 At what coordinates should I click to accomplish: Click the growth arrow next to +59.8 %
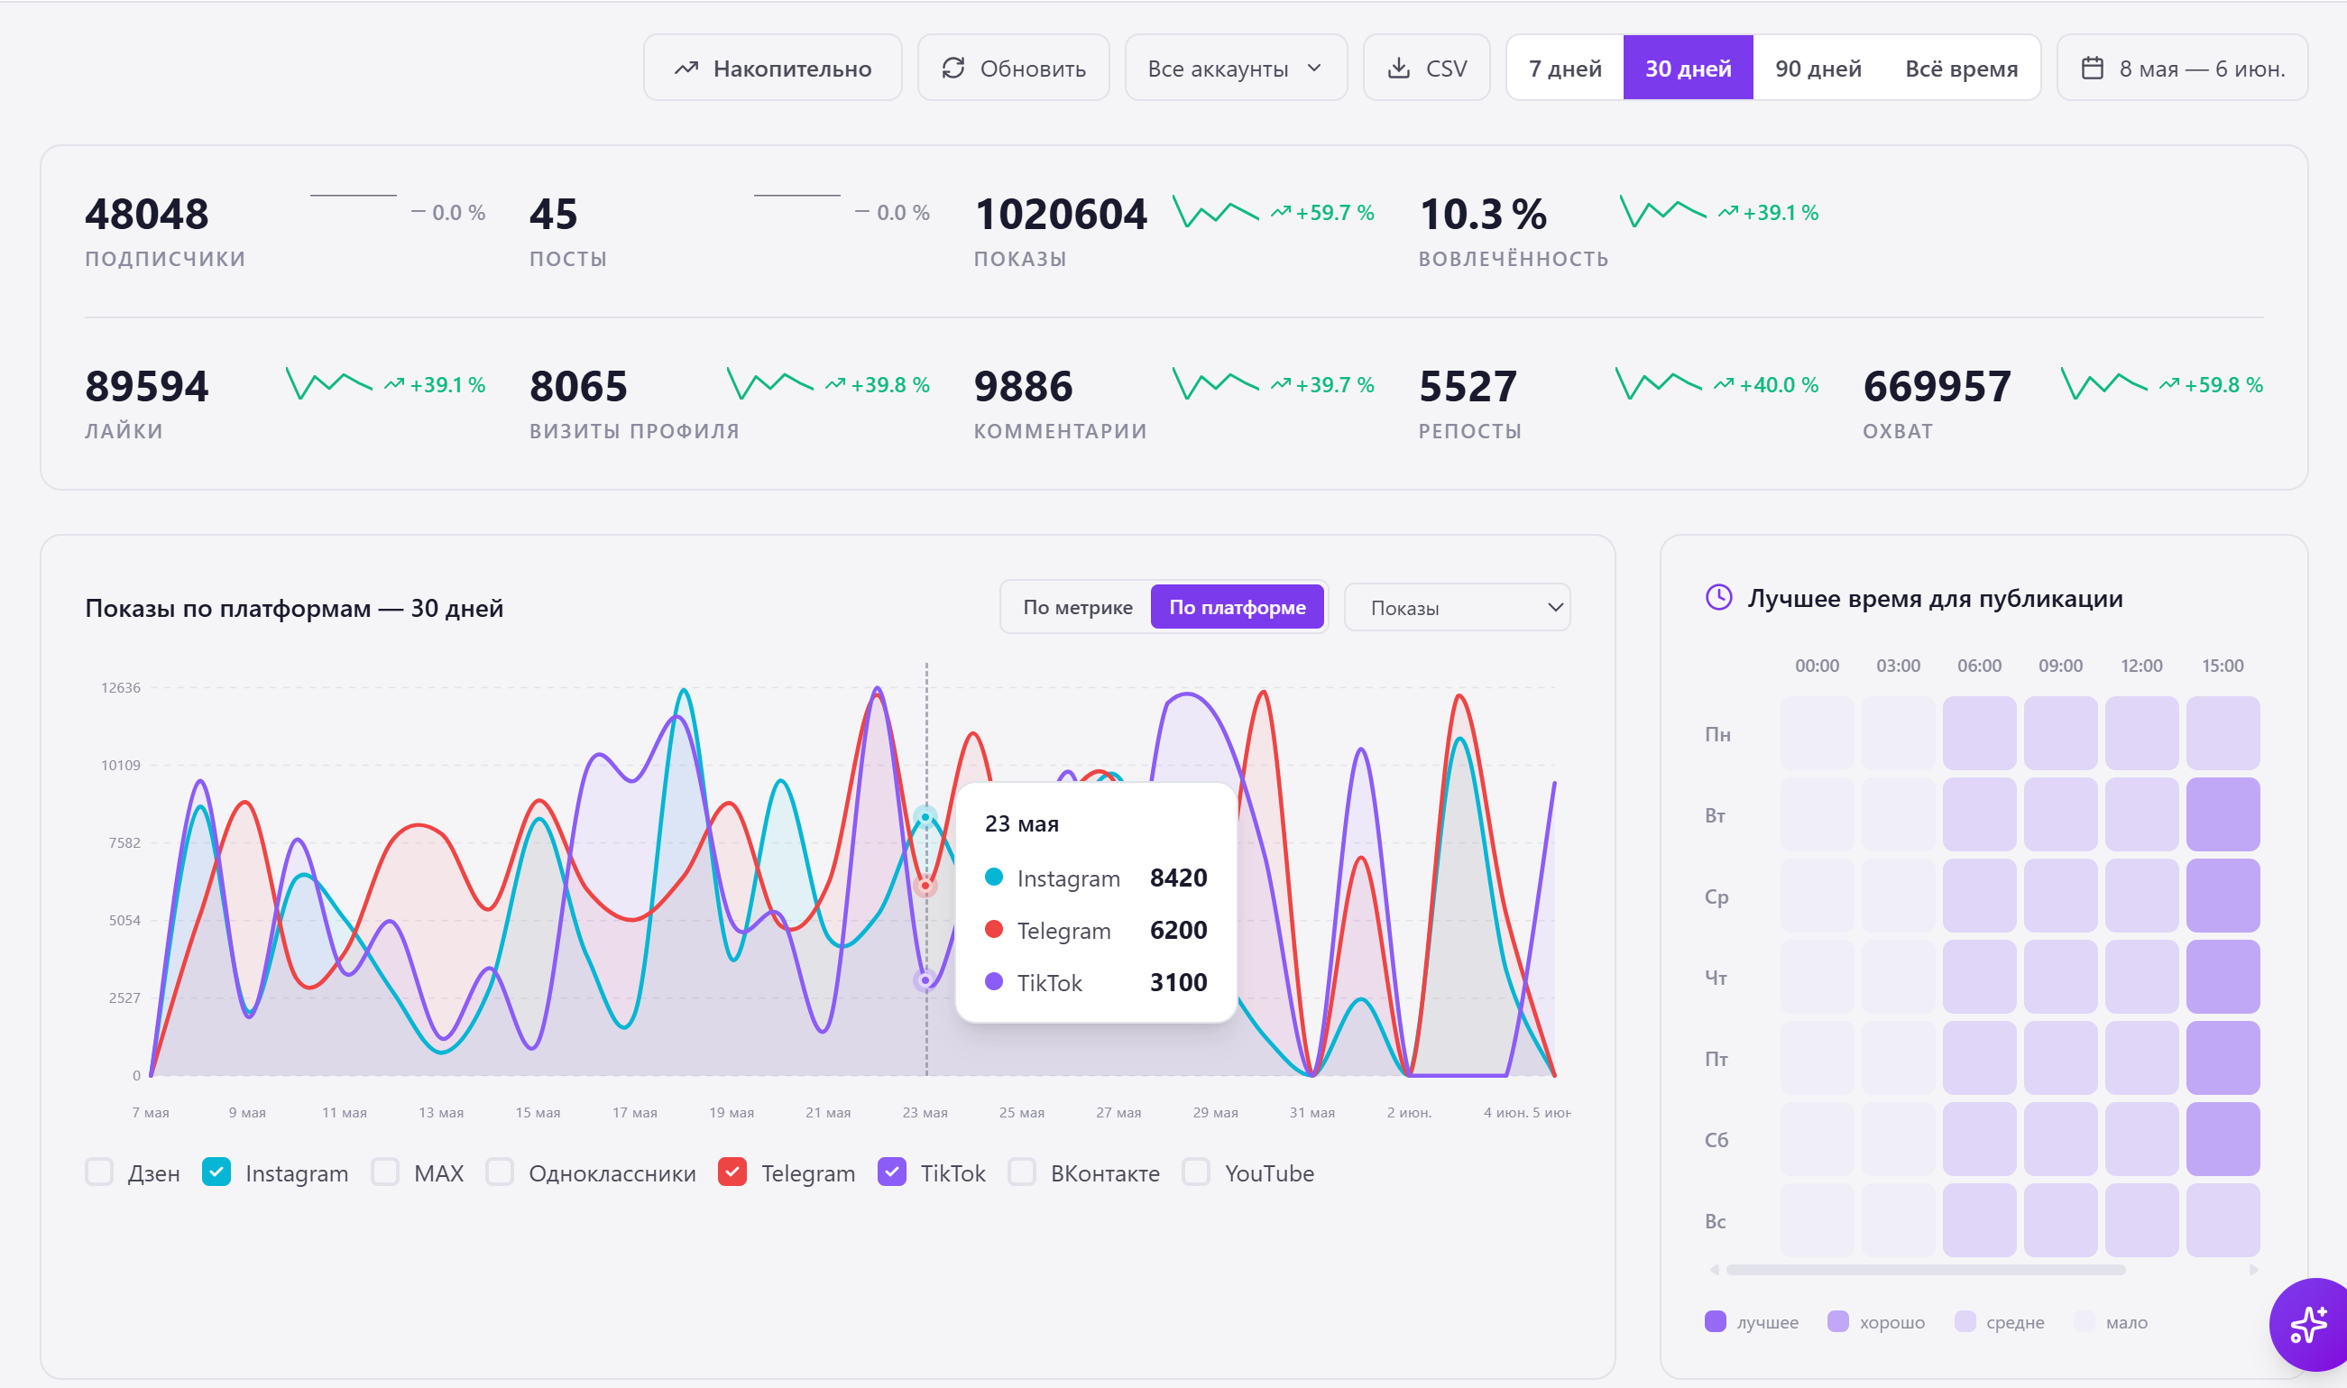pos(2169,384)
